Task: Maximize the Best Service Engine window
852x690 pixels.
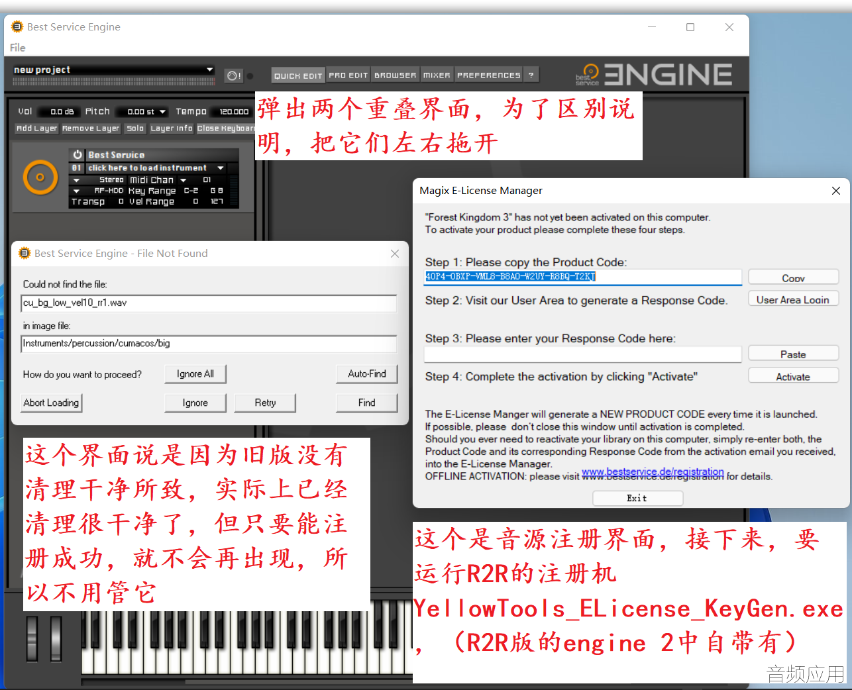Action: (x=690, y=27)
